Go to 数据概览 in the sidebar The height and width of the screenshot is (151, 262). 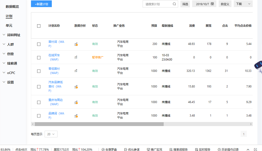pos(12,7)
